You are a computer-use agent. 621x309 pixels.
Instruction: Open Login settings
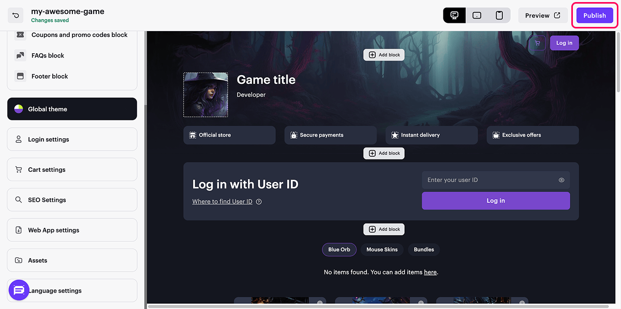point(72,139)
